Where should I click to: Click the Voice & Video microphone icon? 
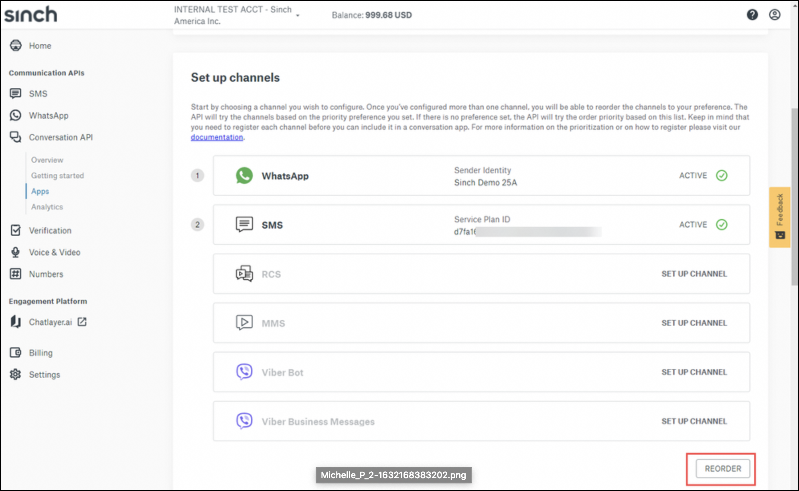(16, 252)
